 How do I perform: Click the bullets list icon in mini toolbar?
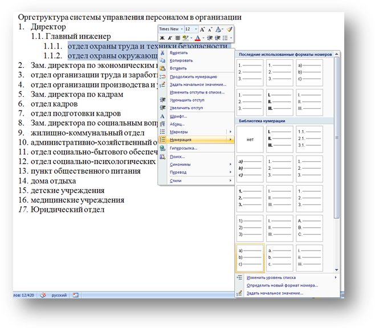pyautogui.click(x=225, y=38)
